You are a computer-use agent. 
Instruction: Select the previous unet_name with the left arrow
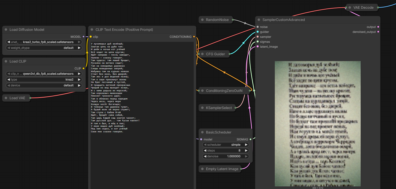[x=8, y=42]
